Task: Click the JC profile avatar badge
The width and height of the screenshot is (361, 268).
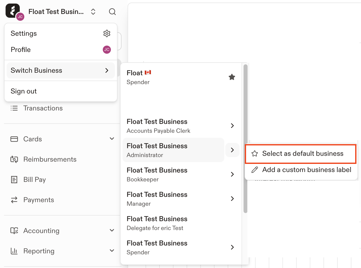Action: click(107, 50)
